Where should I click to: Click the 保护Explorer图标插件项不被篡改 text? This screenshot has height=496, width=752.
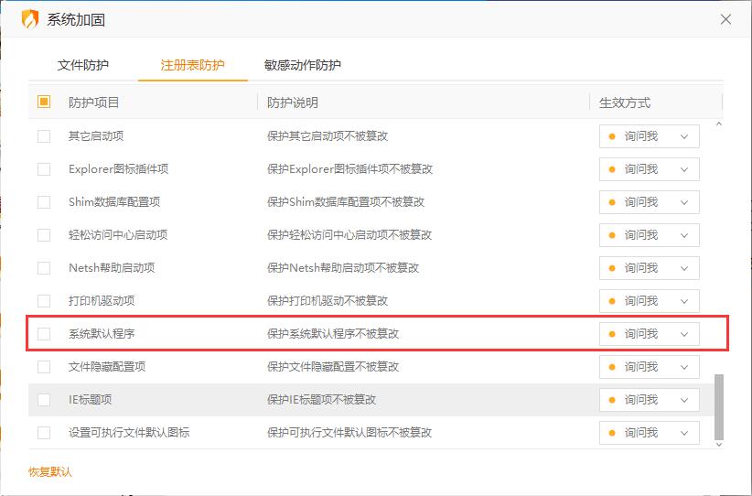(349, 169)
